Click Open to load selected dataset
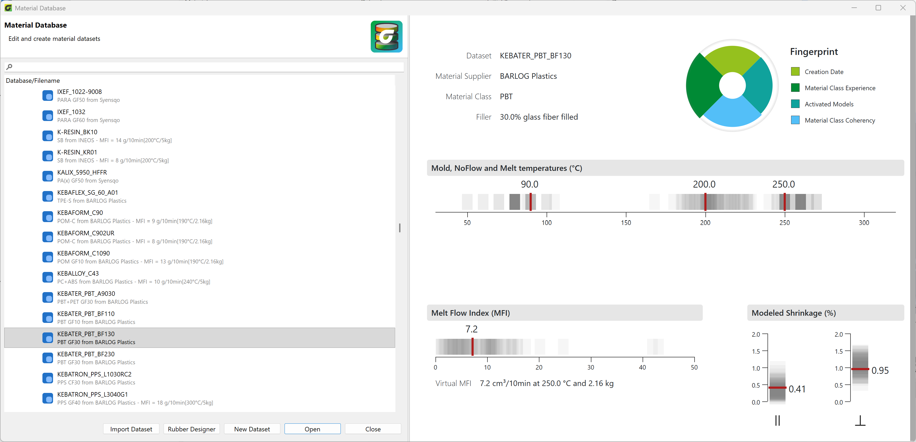 coord(313,429)
